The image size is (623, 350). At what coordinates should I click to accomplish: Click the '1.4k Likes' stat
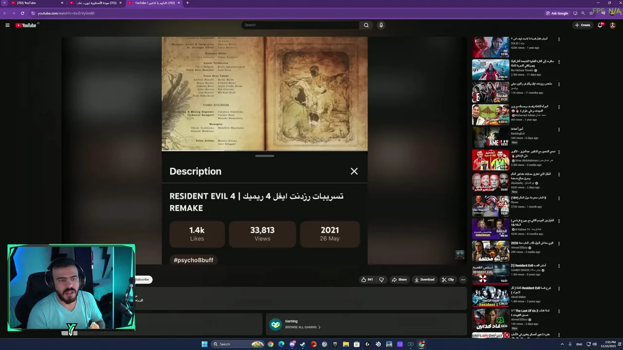(197, 234)
